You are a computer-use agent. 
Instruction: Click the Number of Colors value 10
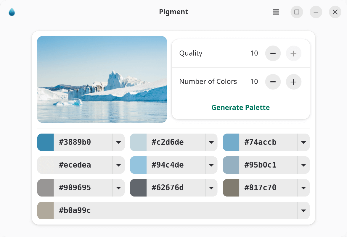click(254, 82)
